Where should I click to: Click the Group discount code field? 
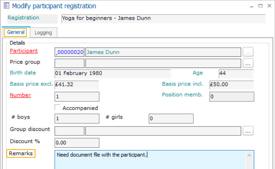[x=69, y=131]
